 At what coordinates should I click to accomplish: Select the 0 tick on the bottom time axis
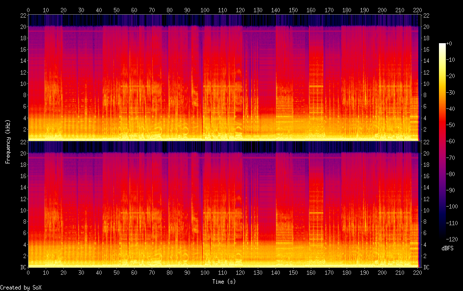tap(28, 272)
